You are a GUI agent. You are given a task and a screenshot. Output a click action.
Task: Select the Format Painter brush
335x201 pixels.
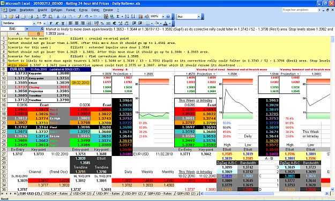[x=79, y=17]
